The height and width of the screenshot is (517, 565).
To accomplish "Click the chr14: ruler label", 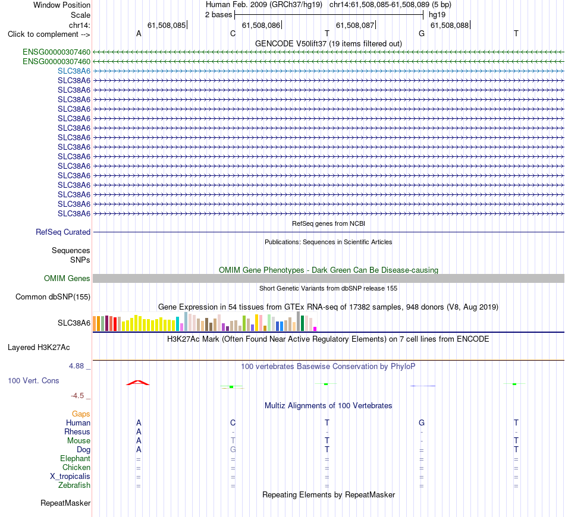I will click(x=79, y=25).
